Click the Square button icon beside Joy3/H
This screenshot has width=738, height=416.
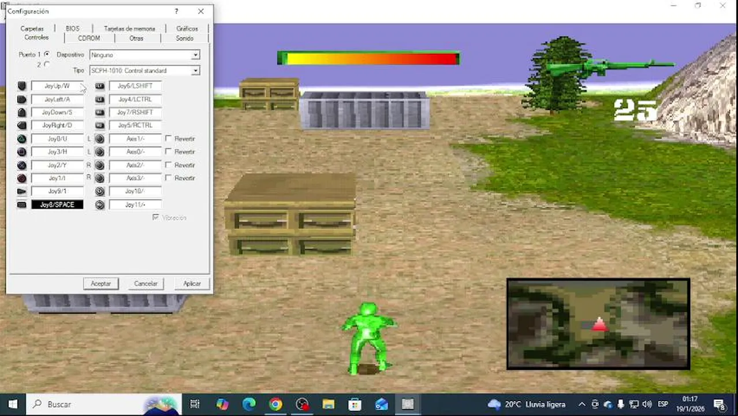coord(22,152)
